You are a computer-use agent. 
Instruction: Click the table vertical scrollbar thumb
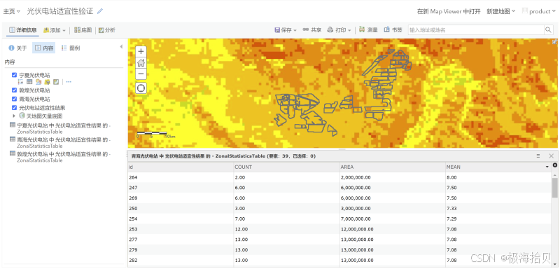click(554, 188)
